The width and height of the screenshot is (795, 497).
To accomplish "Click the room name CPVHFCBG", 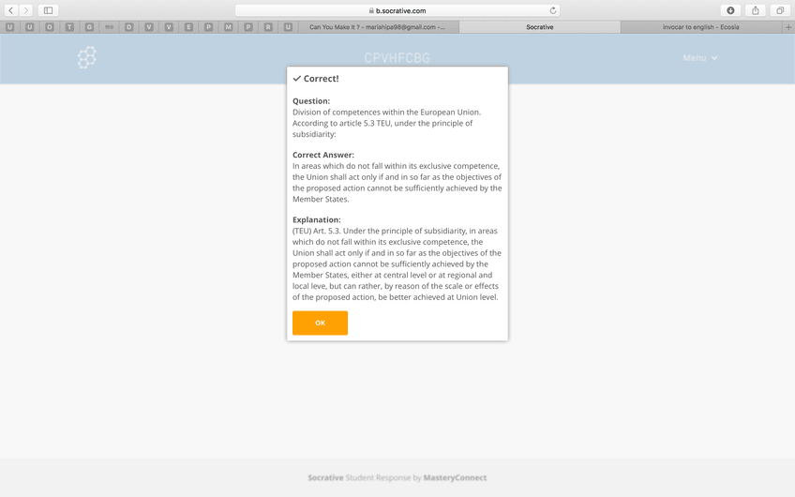I will click(397, 58).
